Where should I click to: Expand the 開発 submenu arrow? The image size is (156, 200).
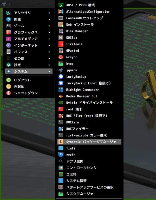click(x=49, y=19)
